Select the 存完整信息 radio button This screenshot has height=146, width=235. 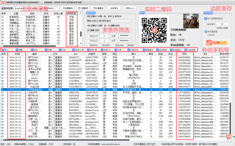coord(206,32)
